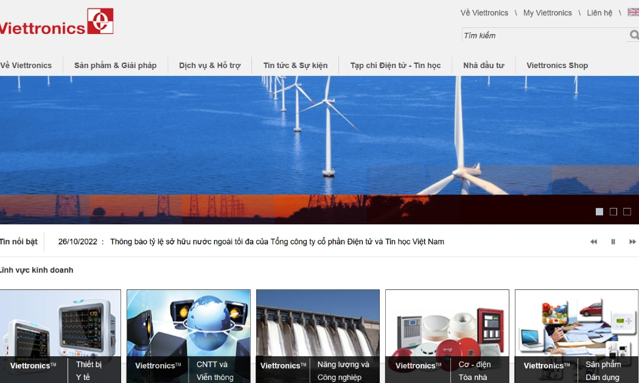Open the Viettronics Shop menu
The height and width of the screenshot is (383, 639).
557,65
